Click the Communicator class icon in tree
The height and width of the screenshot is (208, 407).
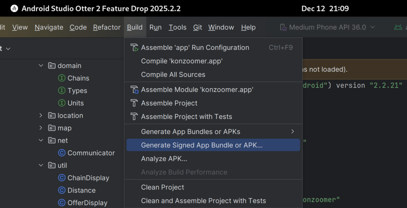[62, 153]
